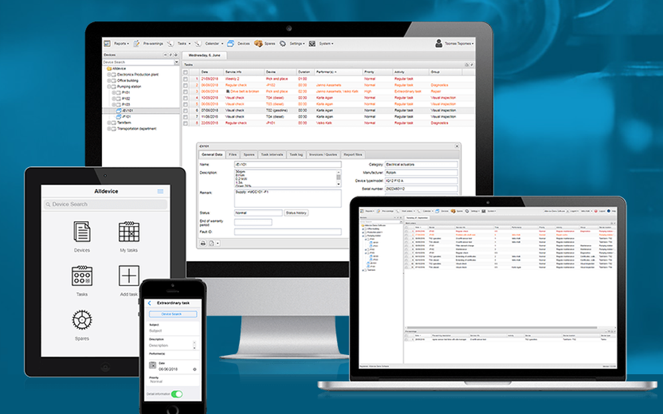Image resolution: width=663 pixels, height=414 pixels.
Task: Click the print icon in EV101 dialog
Action: (203, 243)
